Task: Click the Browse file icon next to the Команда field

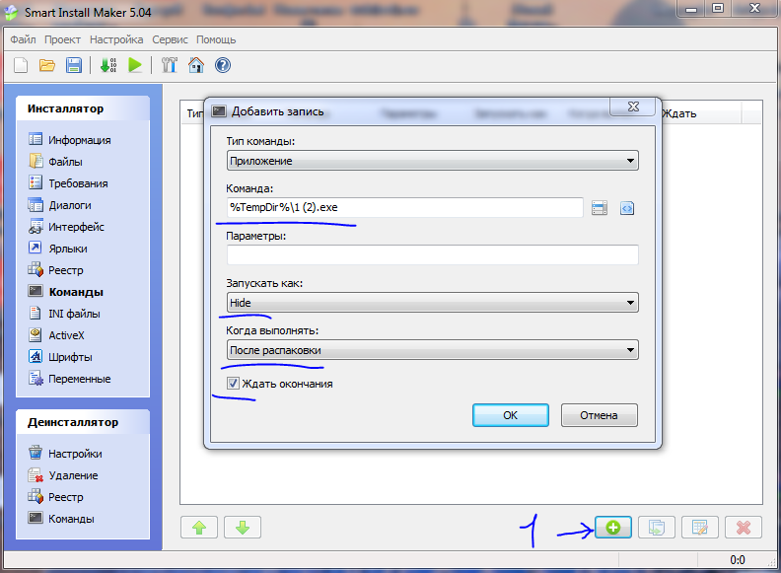Action: [600, 208]
